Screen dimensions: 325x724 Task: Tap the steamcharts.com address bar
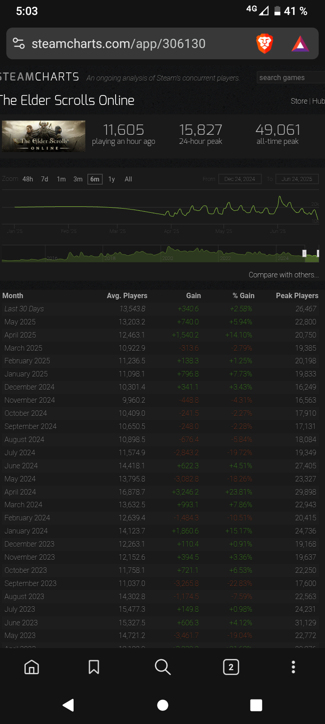(118, 43)
